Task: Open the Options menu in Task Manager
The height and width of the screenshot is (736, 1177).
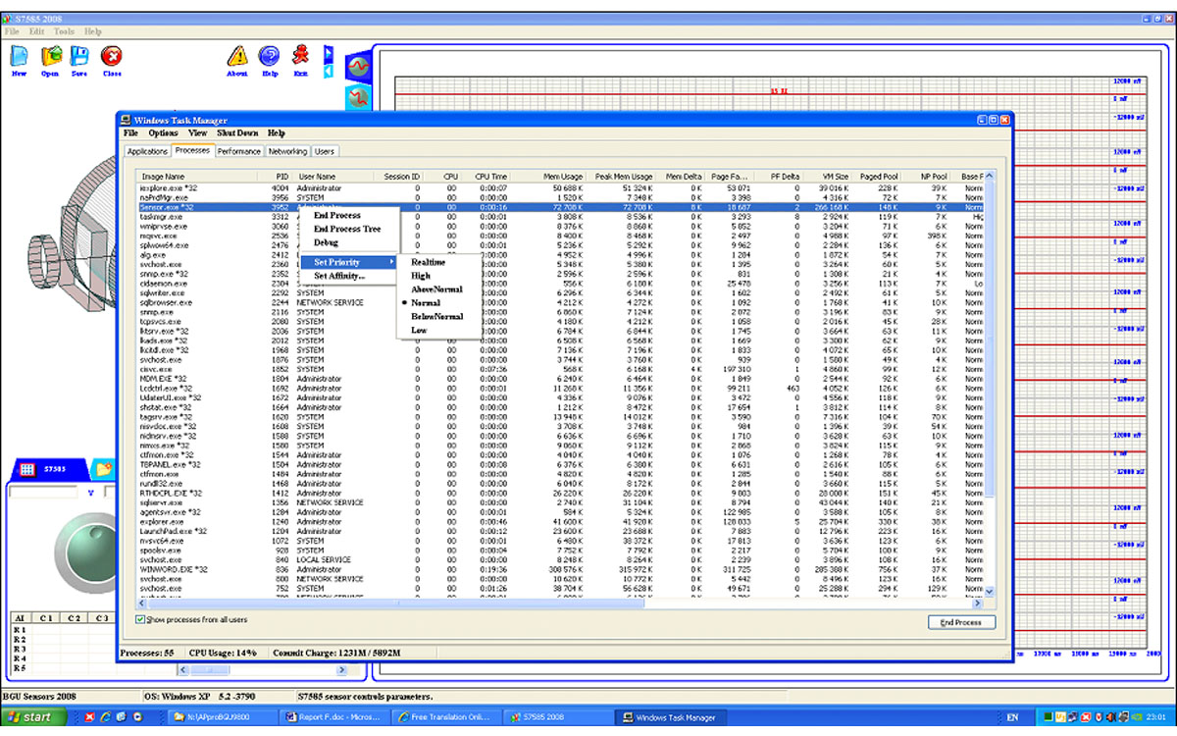Action: 163,133
